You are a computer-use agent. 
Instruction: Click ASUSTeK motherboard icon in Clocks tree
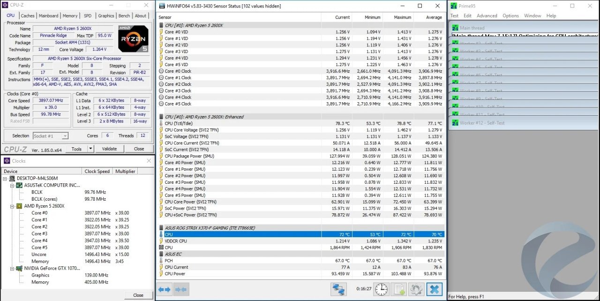[19, 185]
